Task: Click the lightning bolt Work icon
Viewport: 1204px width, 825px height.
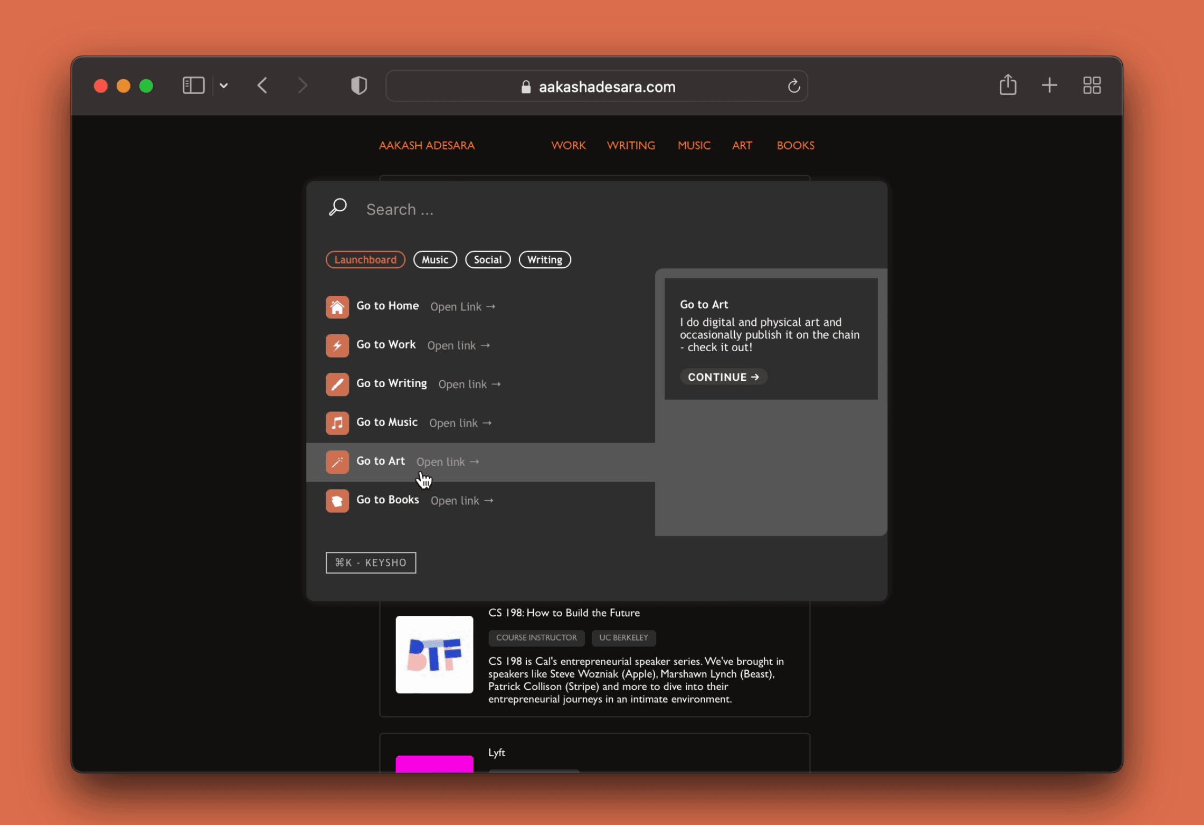Action: tap(337, 346)
